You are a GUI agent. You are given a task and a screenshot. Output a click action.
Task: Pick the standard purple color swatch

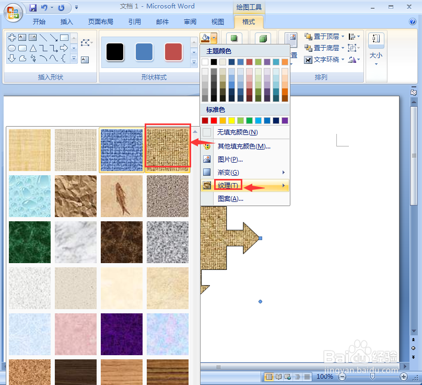(285, 120)
